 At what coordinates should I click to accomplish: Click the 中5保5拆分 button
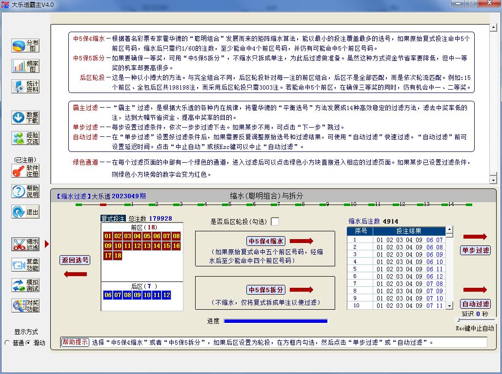point(266,290)
